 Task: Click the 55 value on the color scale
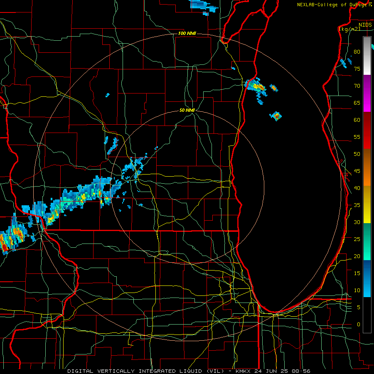coord(357,137)
